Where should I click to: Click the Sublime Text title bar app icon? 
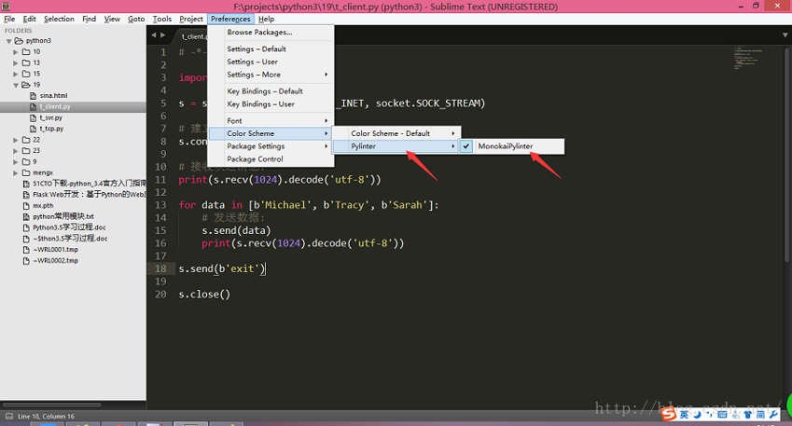(x=6, y=6)
